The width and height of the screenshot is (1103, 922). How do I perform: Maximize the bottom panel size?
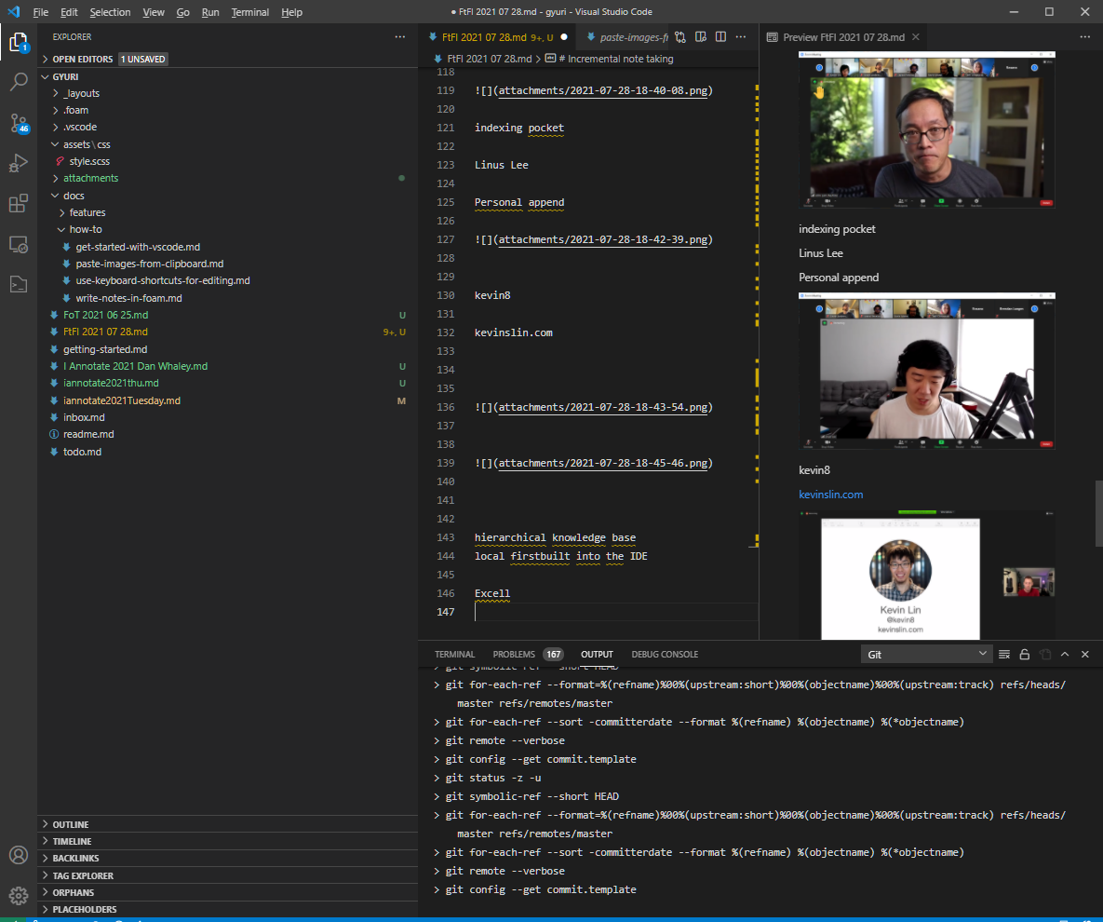[x=1065, y=655]
